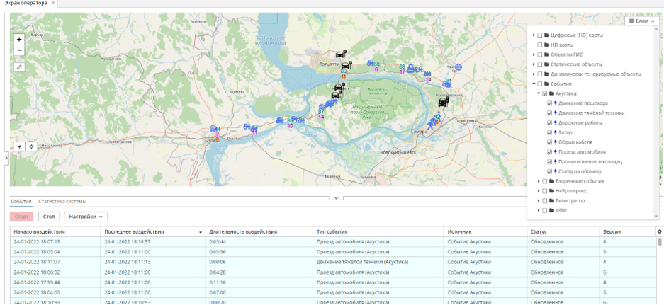Close the Слои layers panel button
Viewport: 664px width, 305px height.
642,21
